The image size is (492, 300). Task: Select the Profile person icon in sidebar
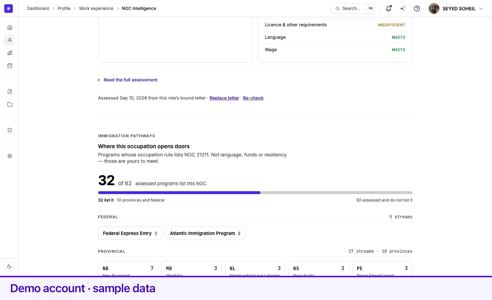tap(10, 40)
